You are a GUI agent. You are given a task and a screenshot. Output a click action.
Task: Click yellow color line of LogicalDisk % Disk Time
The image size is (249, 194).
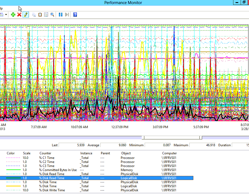point(14,186)
